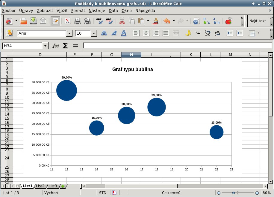Open Styles and Formatting icon

point(9,33)
